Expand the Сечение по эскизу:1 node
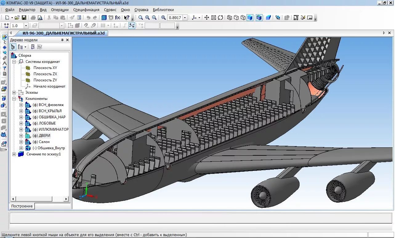 14,154
